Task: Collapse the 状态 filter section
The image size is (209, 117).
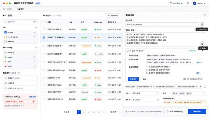Action: [36, 27]
